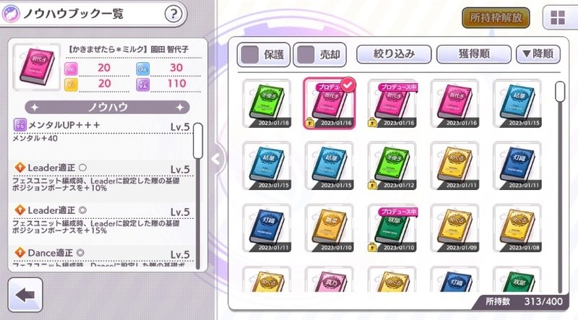
Task: Select the locked green book dated 2023/01/12
Action: [x=392, y=166]
